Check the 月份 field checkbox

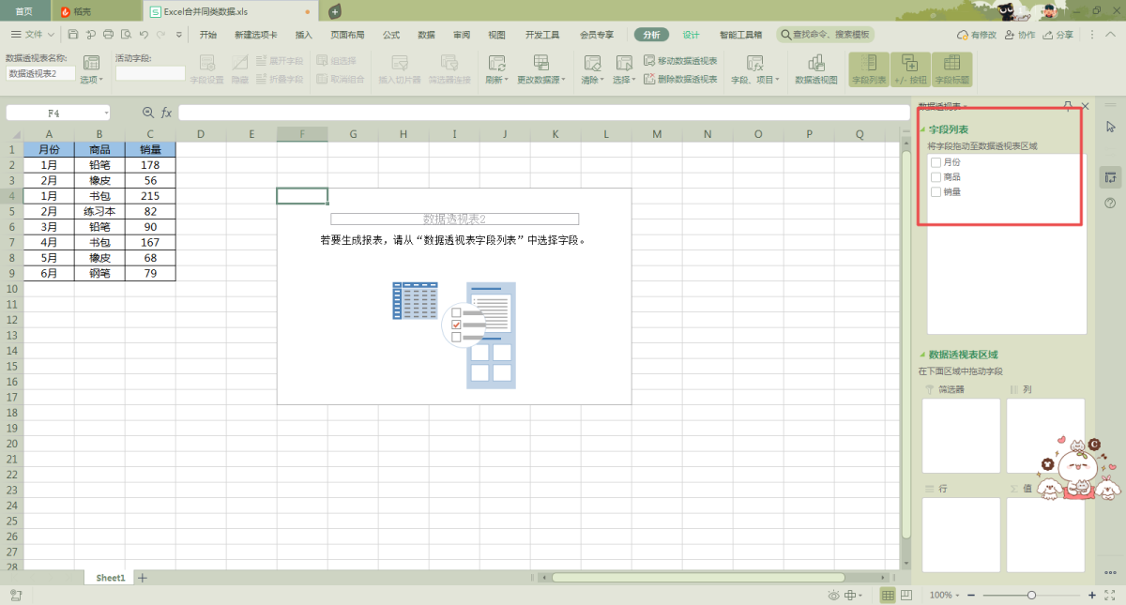[936, 162]
